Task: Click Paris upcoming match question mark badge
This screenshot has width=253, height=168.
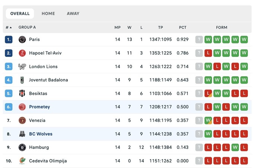Action: tap(199, 39)
